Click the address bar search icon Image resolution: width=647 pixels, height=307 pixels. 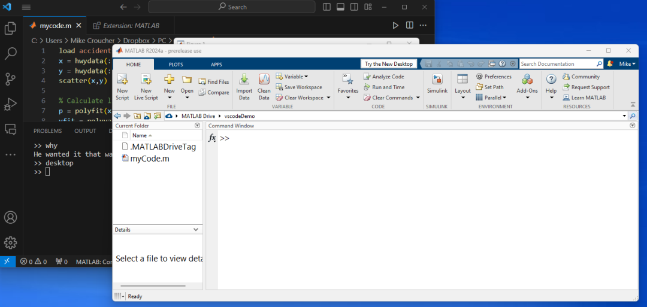point(633,116)
